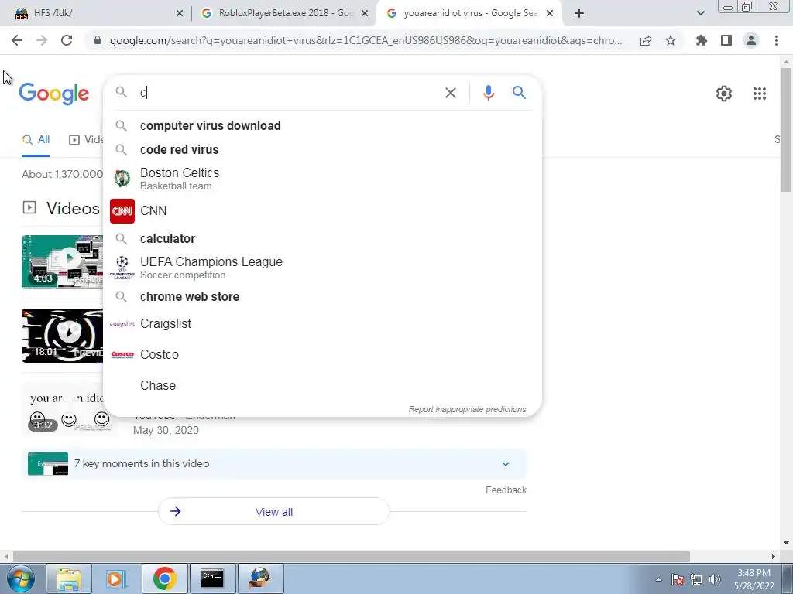The width and height of the screenshot is (793, 594).
Task: Select the All results tab
Action: (x=36, y=140)
